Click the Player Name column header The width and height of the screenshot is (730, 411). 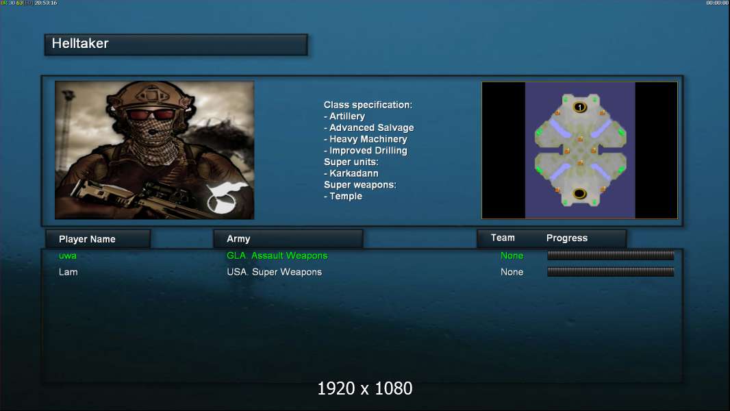point(98,239)
